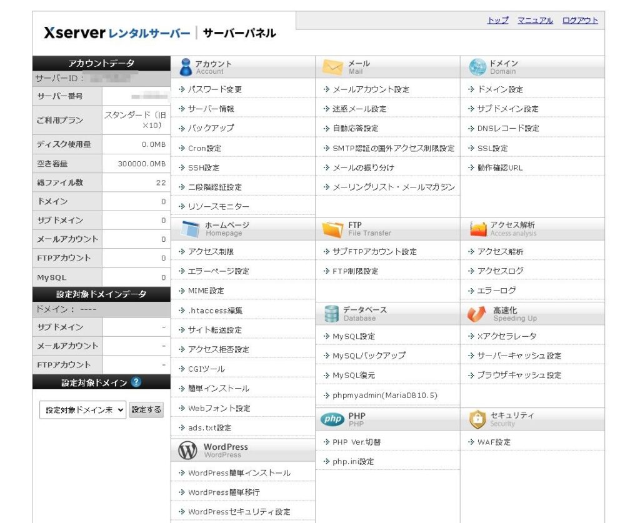The width and height of the screenshot is (640, 523).
Task: Click the Security padlock shield icon
Action: [x=477, y=419]
